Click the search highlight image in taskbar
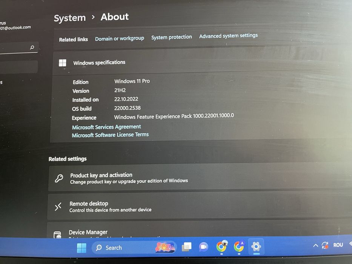 165,247
